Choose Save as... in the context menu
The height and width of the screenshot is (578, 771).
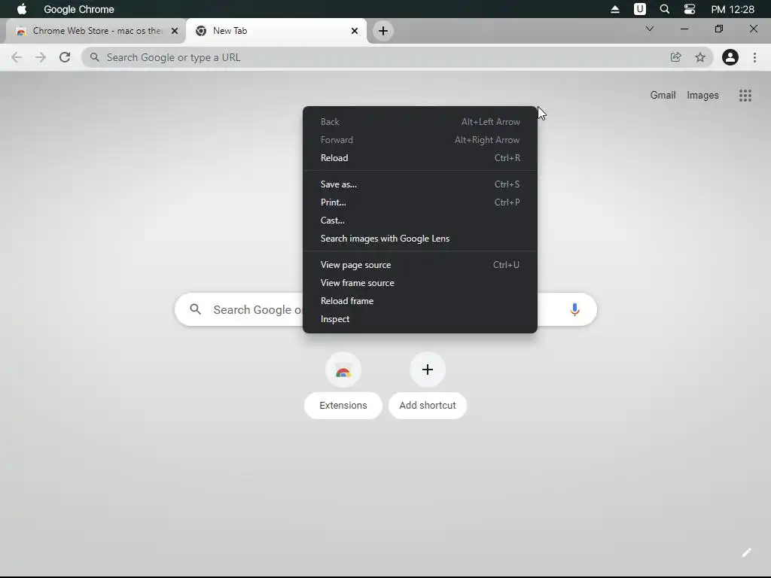pos(420,184)
